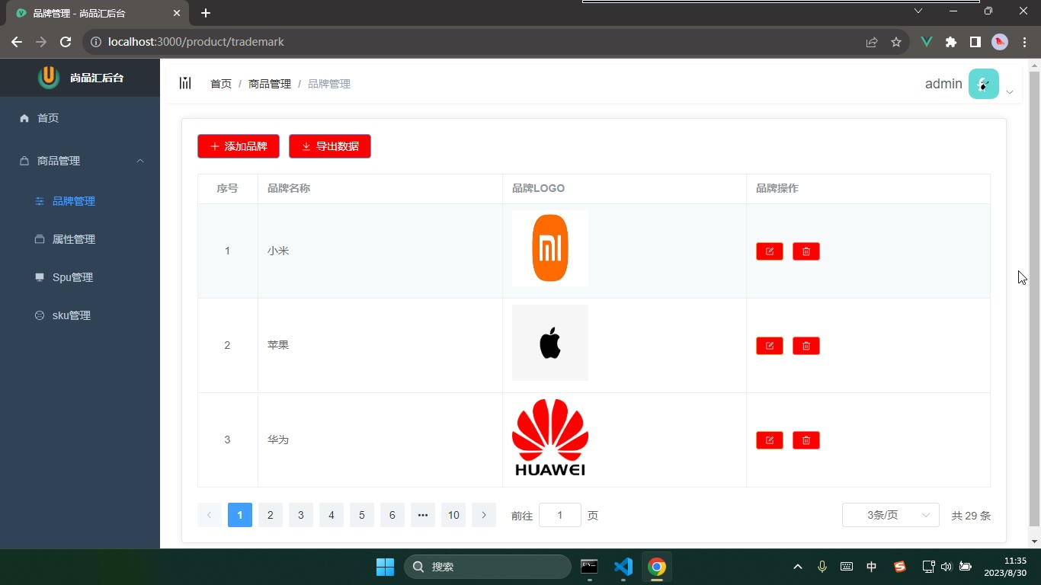Open Chrome's three-dot menu
The width and height of the screenshot is (1041, 585).
(1024, 43)
